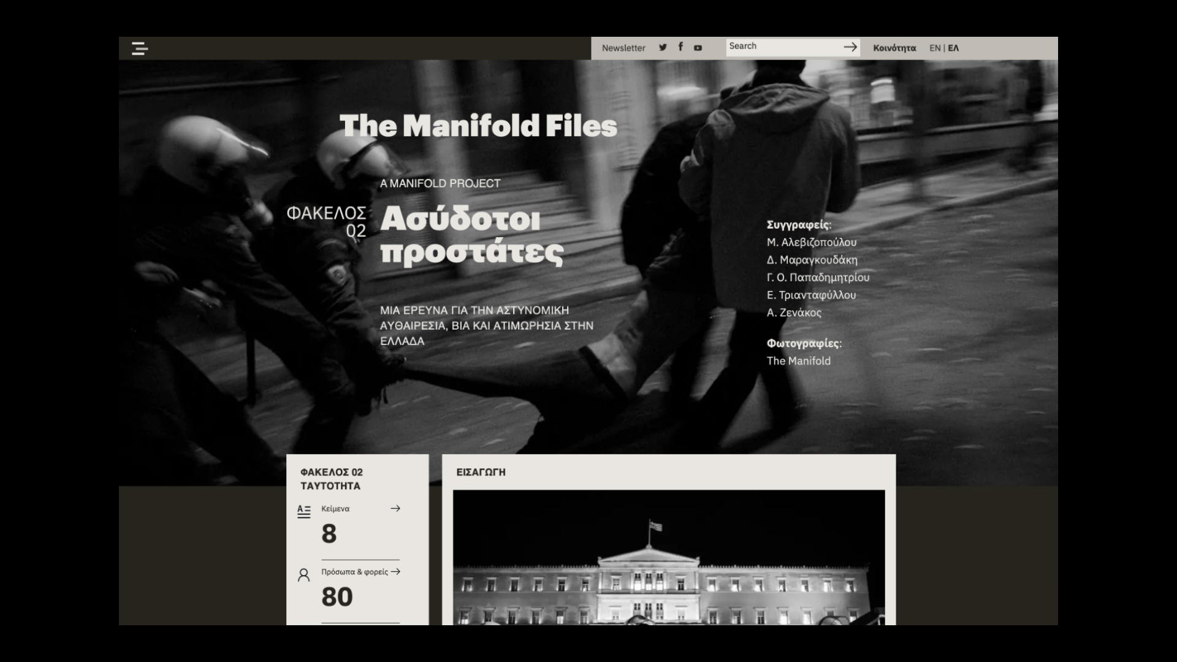The height and width of the screenshot is (662, 1177).
Task: Click the Φωτογραφίες heading
Action: click(x=804, y=343)
